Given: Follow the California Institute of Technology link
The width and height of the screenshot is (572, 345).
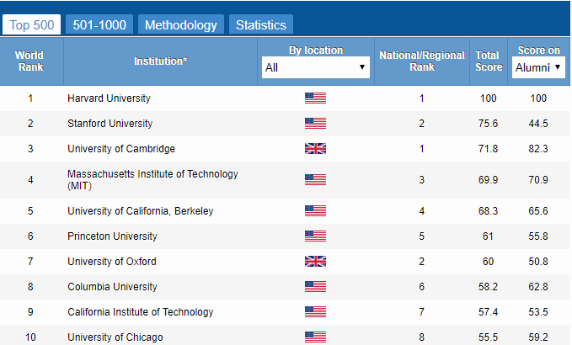Looking at the screenshot, I should click(x=141, y=312).
